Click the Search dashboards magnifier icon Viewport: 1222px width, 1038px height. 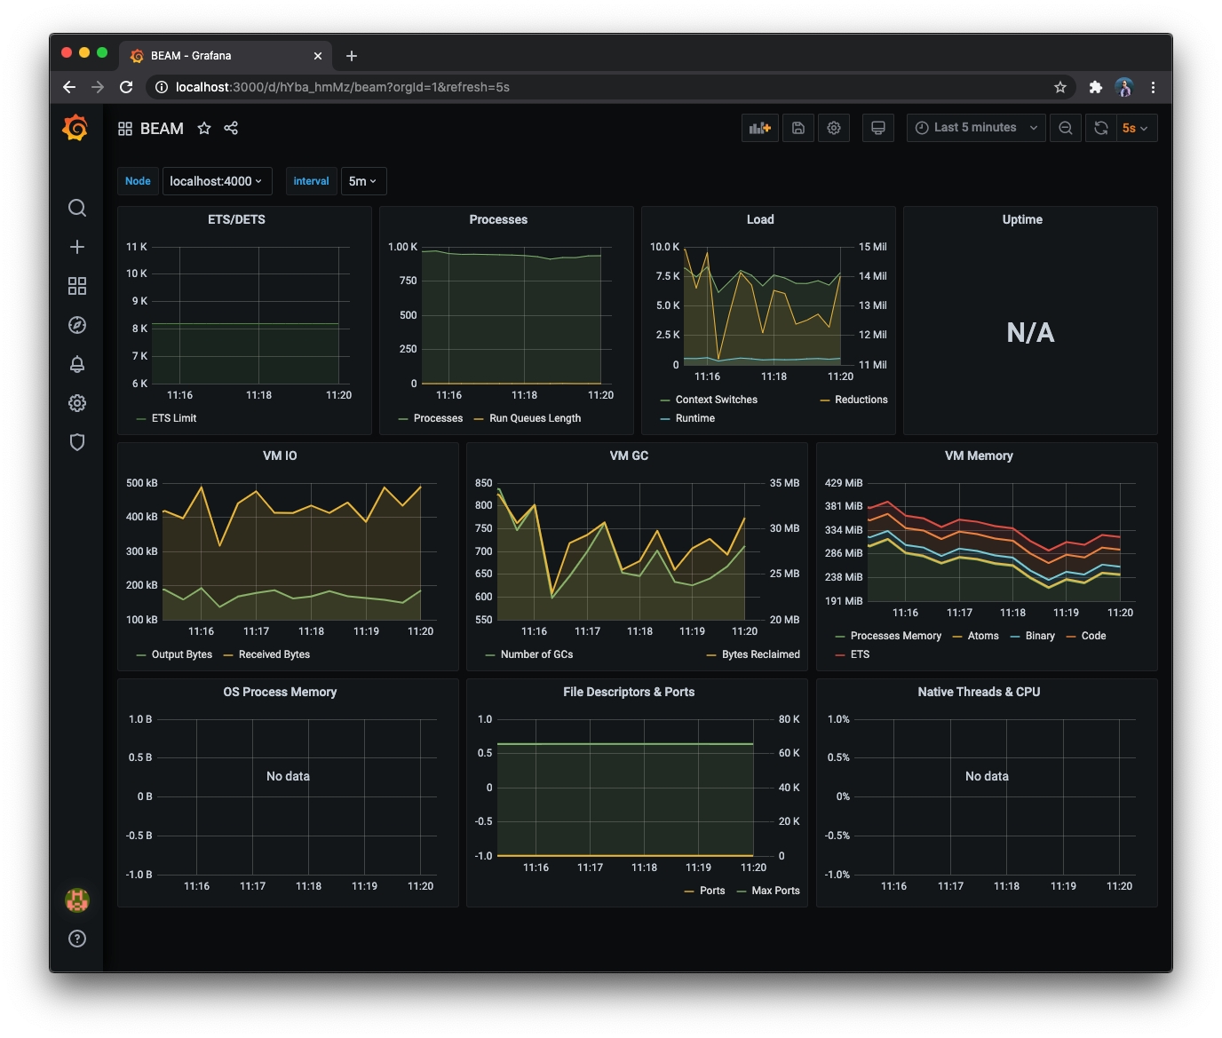pyautogui.click(x=77, y=208)
